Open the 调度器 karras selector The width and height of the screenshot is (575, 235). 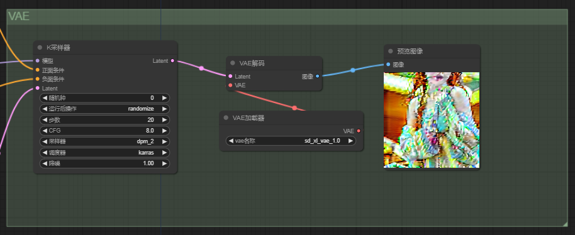(x=104, y=153)
